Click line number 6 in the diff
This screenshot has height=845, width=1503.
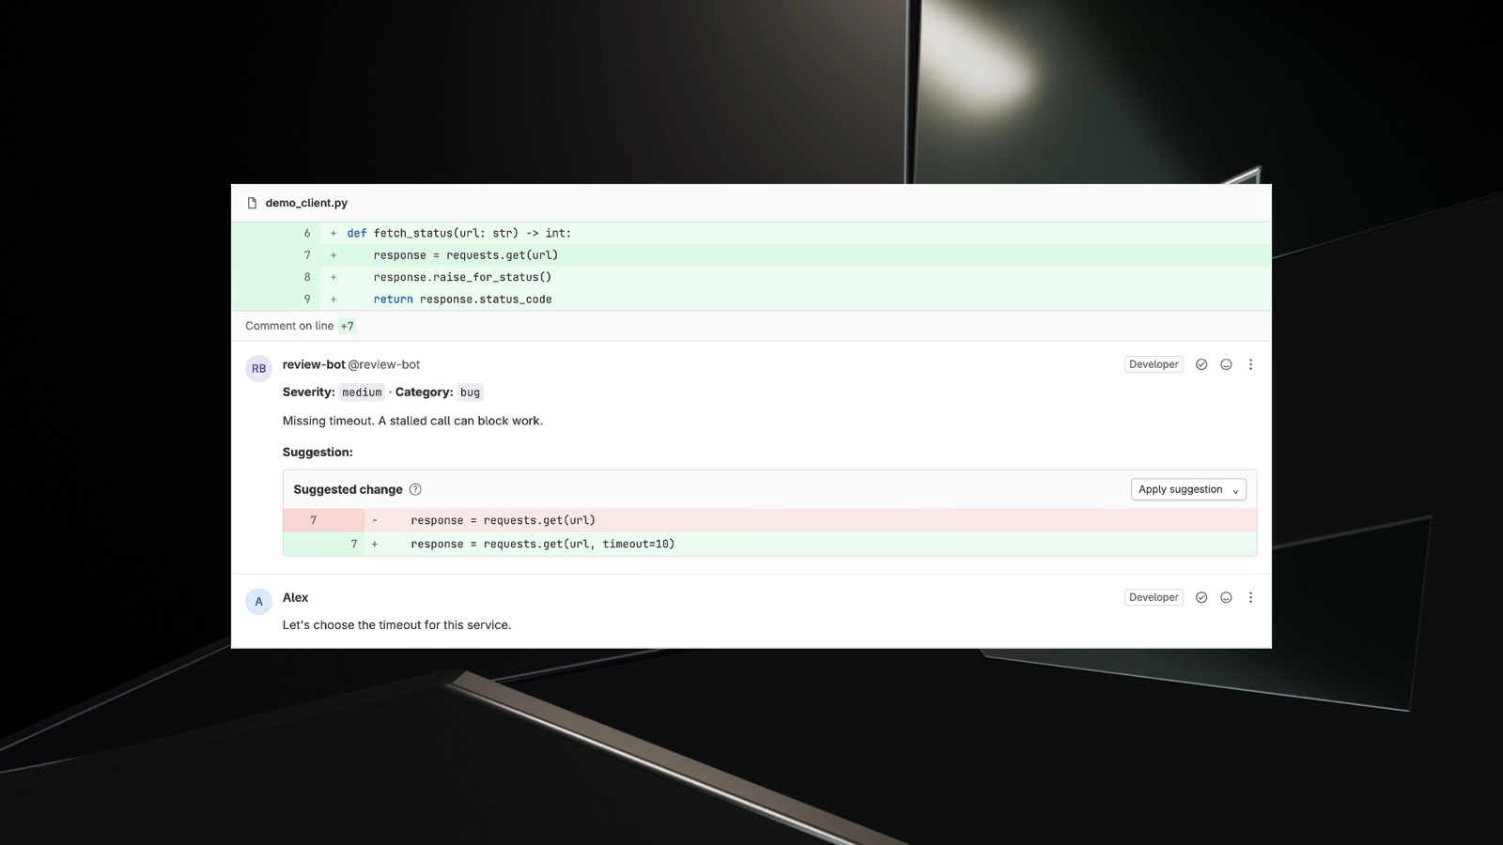pyautogui.click(x=307, y=233)
